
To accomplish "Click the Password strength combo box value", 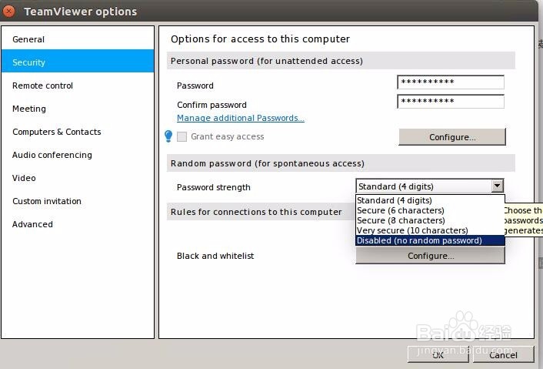I will point(424,186).
